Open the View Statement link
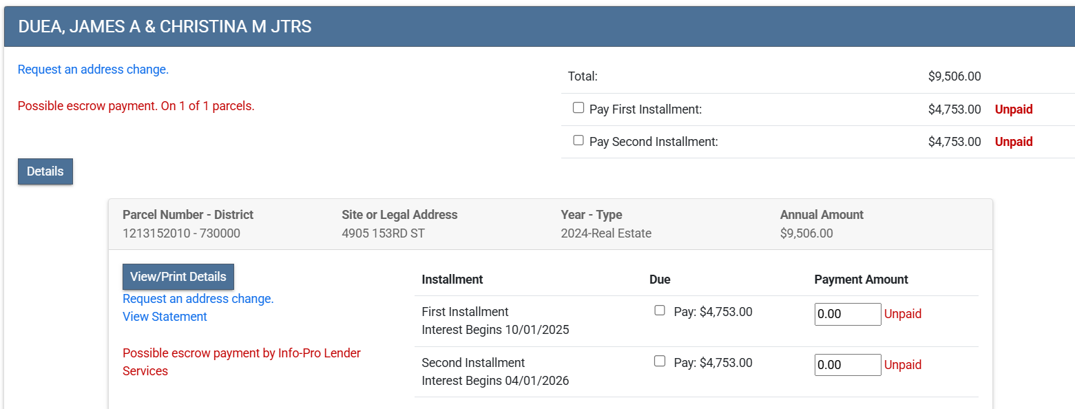Viewport: 1075px width, 409px height. tap(165, 317)
